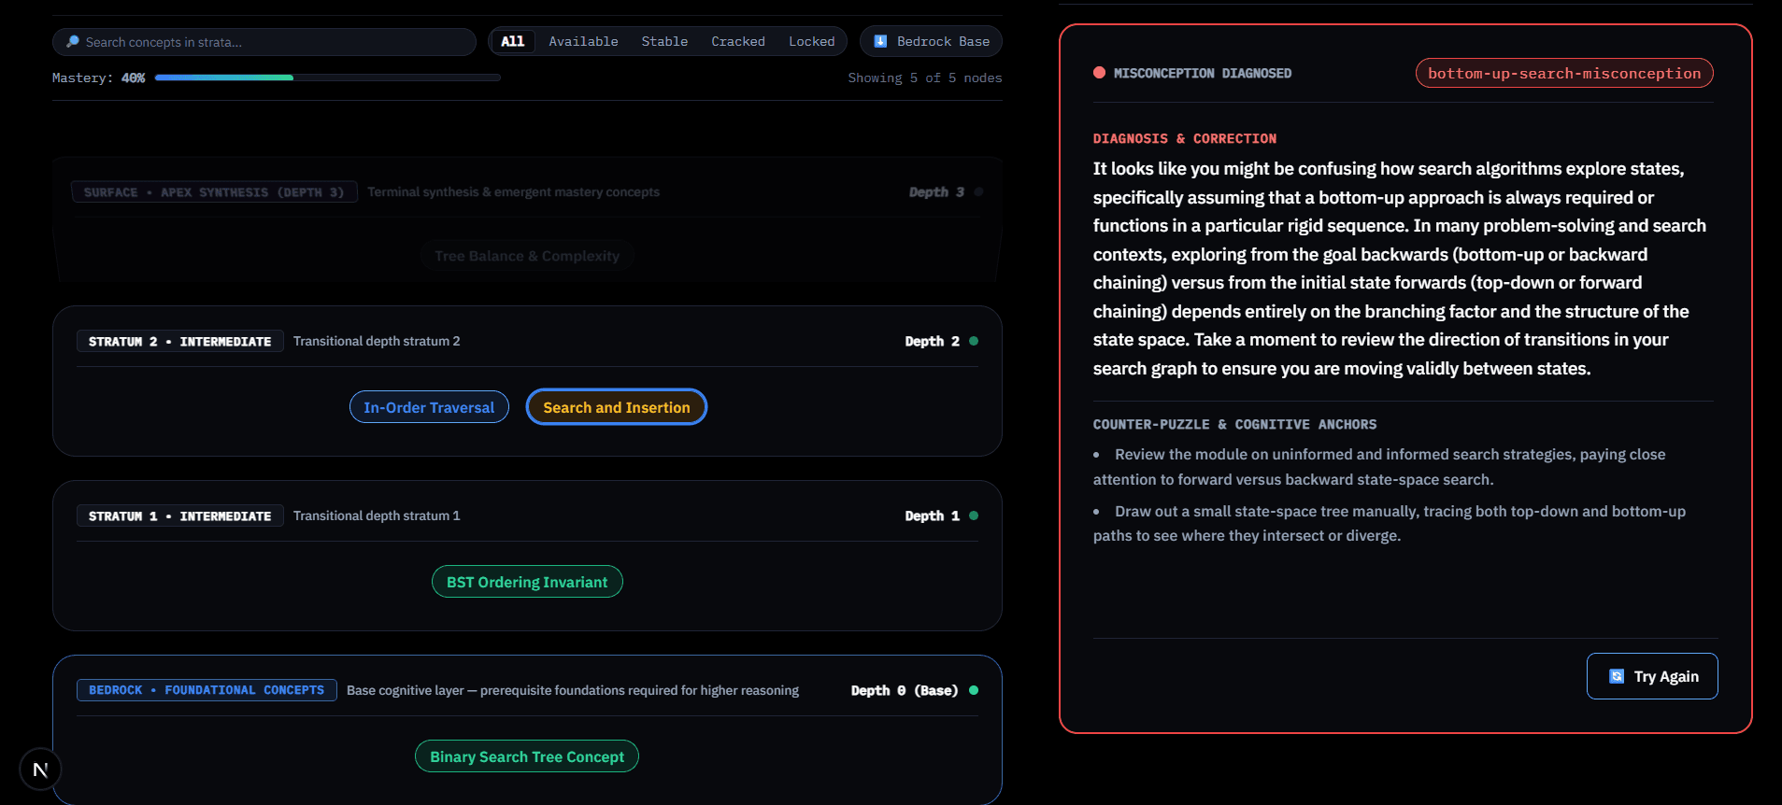Show only Locked nodes

pos(811,41)
